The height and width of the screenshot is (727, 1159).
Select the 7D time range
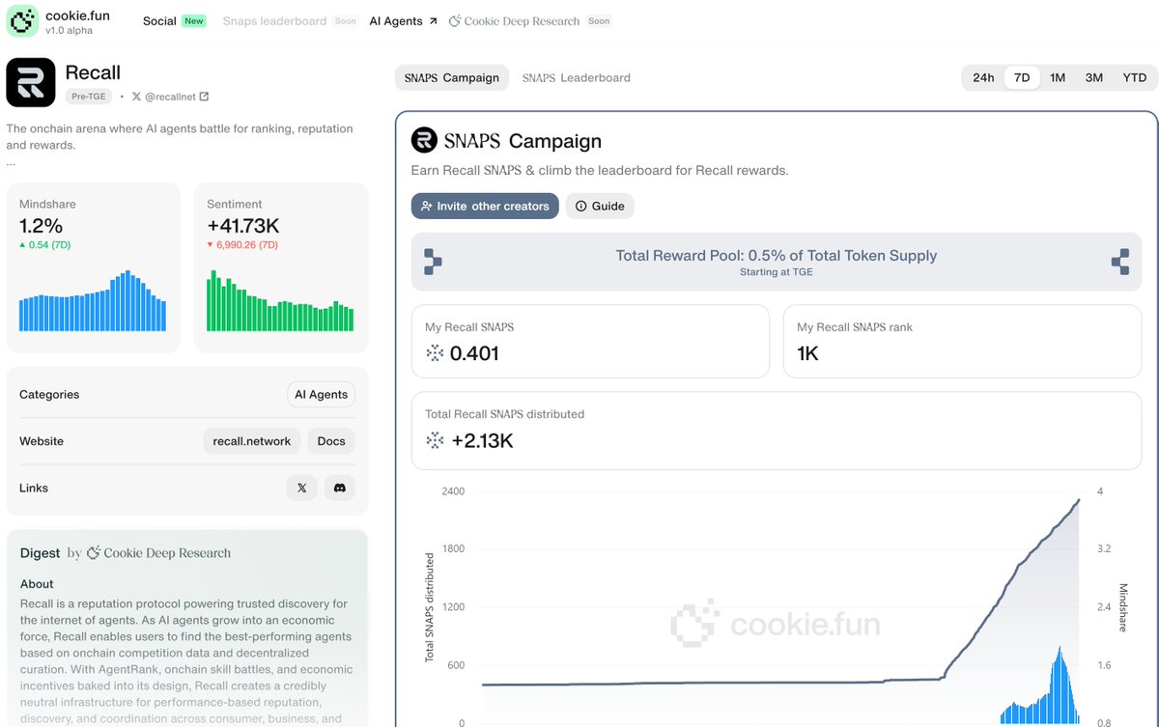pyautogui.click(x=1022, y=78)
